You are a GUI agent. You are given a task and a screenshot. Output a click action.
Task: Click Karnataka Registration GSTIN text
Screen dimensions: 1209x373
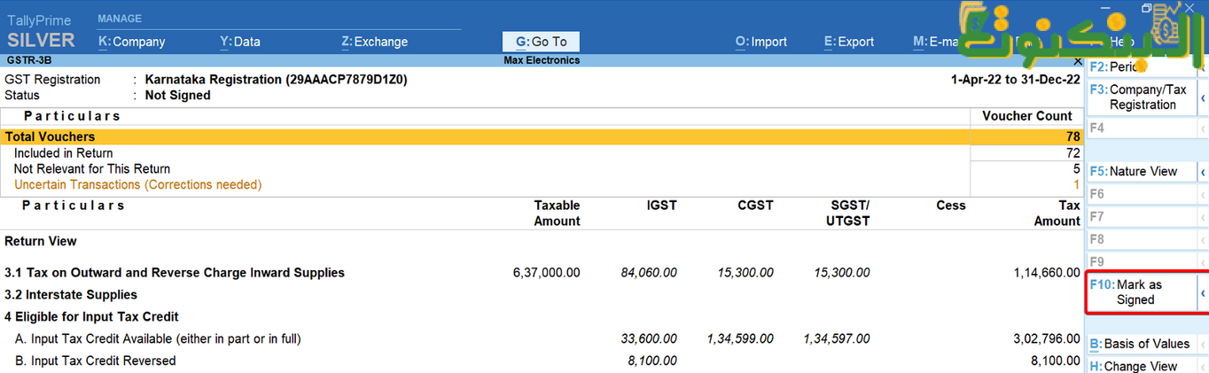tap(276, 80)
